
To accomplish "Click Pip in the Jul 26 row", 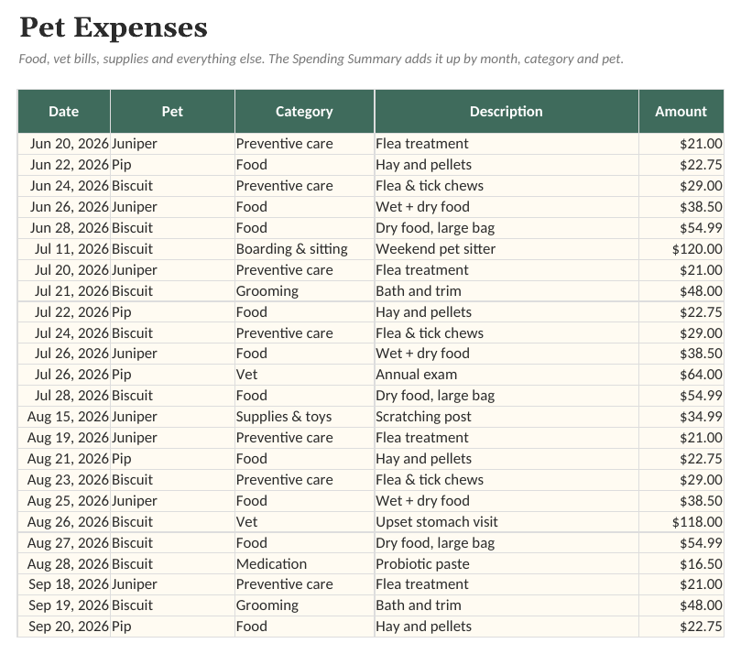I will pyautogui.click(x=172, y=375).
